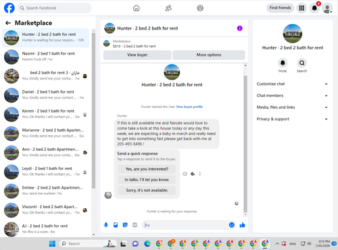Click the Facebook logo icon
This screenshot has width=338, height=250.
click(x=9, y=8)
